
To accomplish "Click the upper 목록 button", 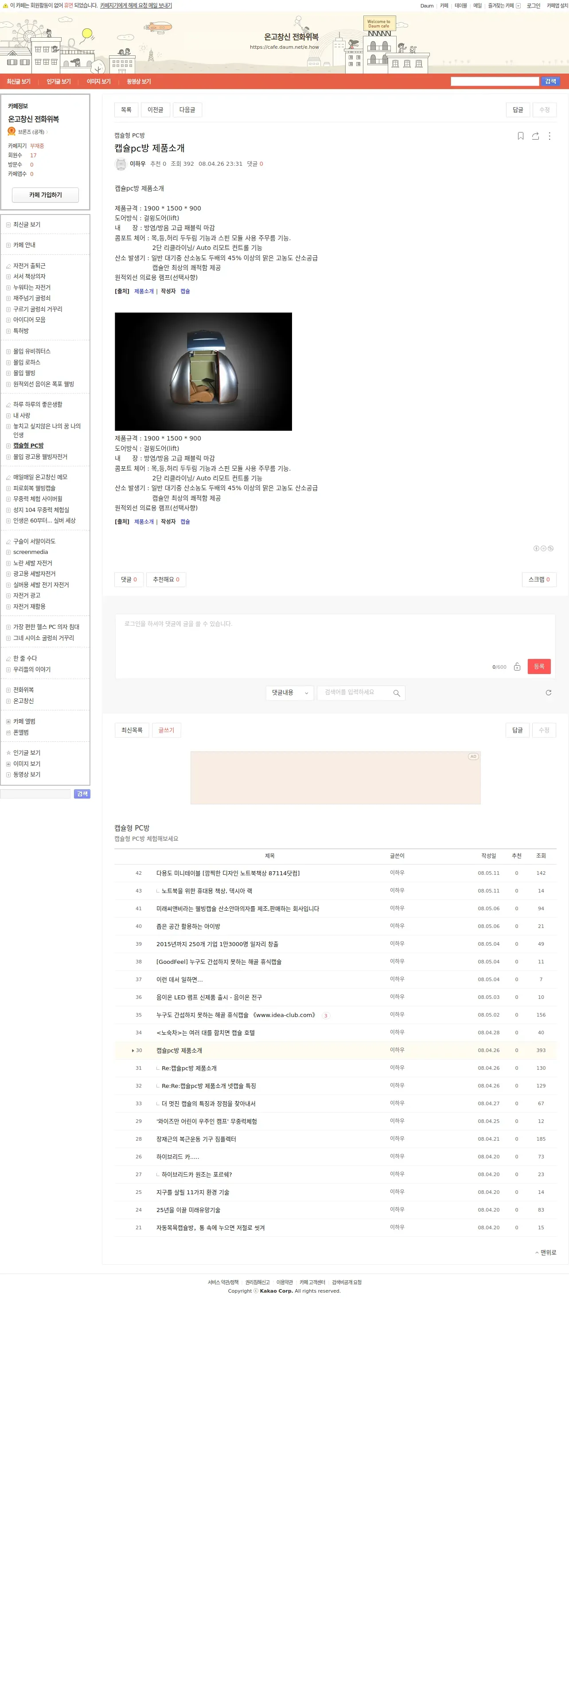I will [x=126, y=110].
